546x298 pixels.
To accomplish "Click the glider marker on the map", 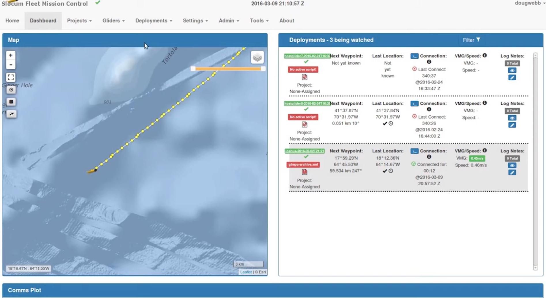I will point(92,171).
